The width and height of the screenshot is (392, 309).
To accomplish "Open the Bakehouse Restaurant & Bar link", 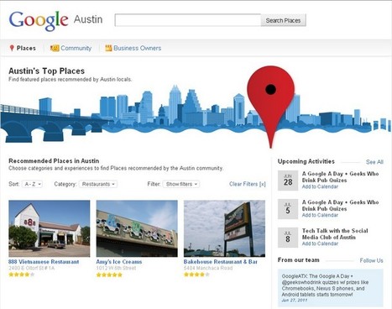I will [x=221, y=262].
